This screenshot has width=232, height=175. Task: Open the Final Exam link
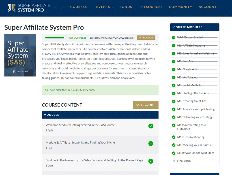pos(184,161)
